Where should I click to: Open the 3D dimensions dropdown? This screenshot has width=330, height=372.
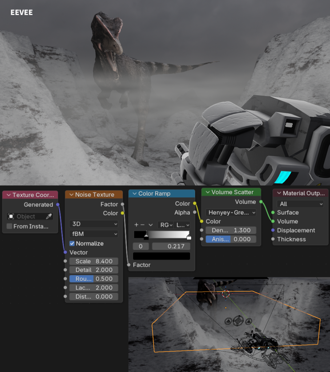point(94,224)
